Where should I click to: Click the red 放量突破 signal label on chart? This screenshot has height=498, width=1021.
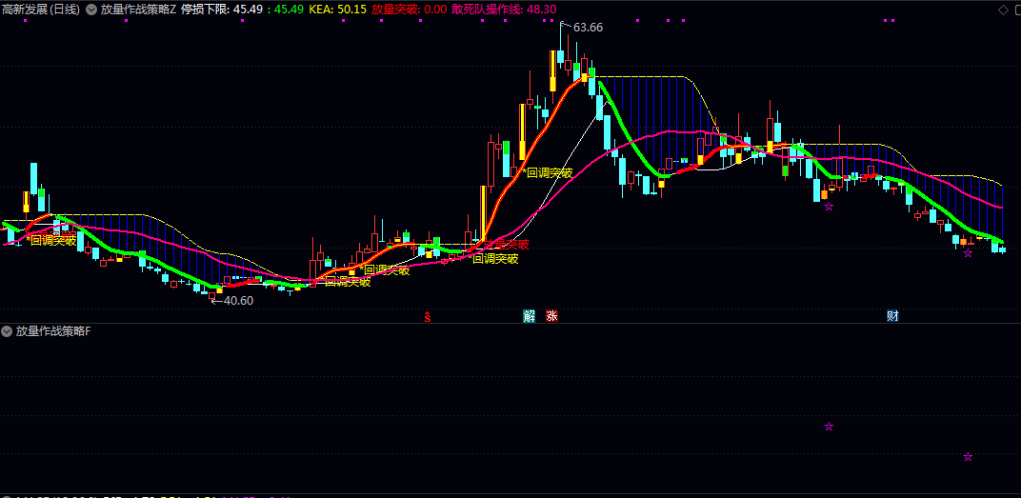point(506,245)
